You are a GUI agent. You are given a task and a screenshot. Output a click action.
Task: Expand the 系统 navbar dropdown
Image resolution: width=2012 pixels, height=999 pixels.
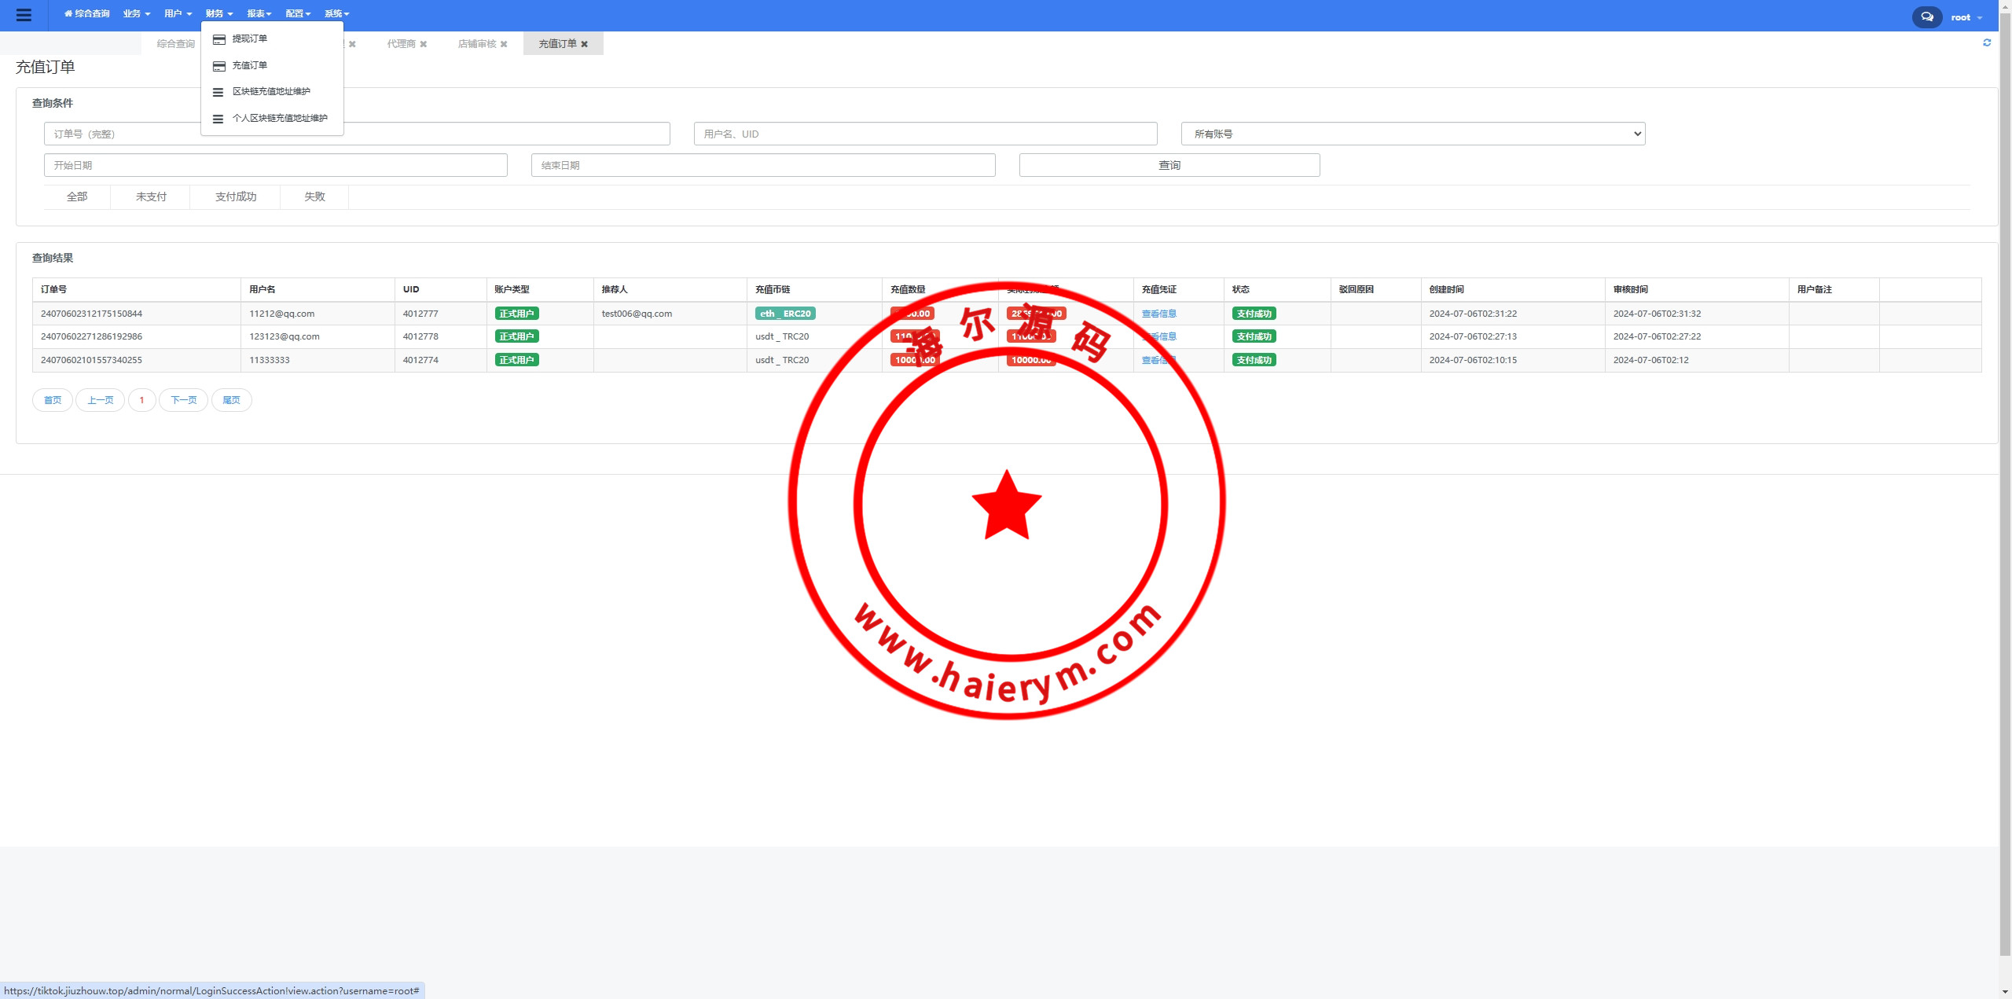pos(336,13)
